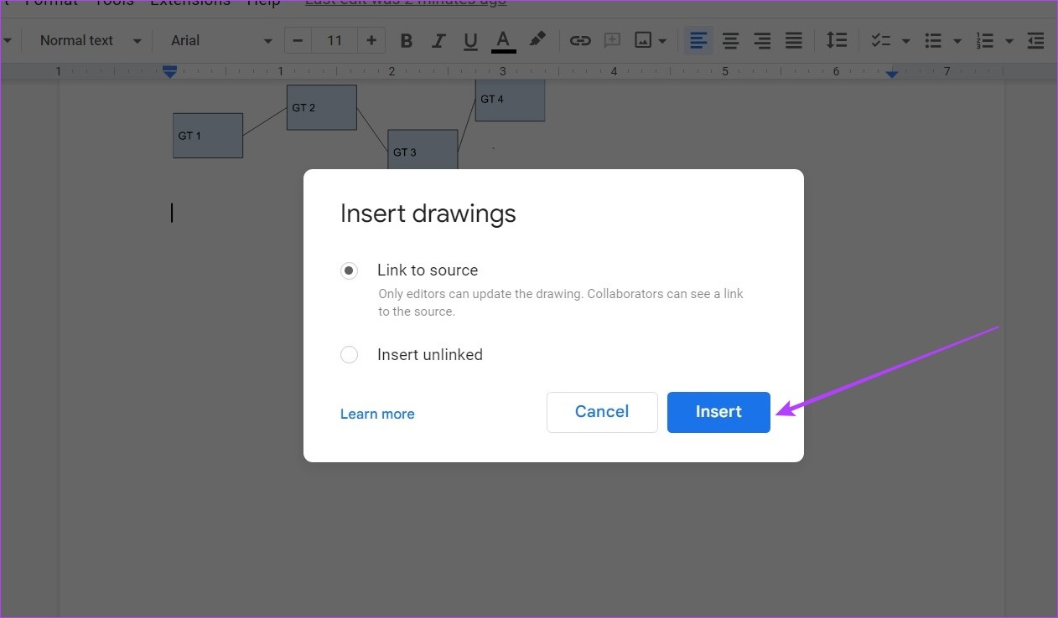Open line and paragraph spacing
Image resolution: width=1058 pixels, height=618 pixels.
tap(836, 40)
